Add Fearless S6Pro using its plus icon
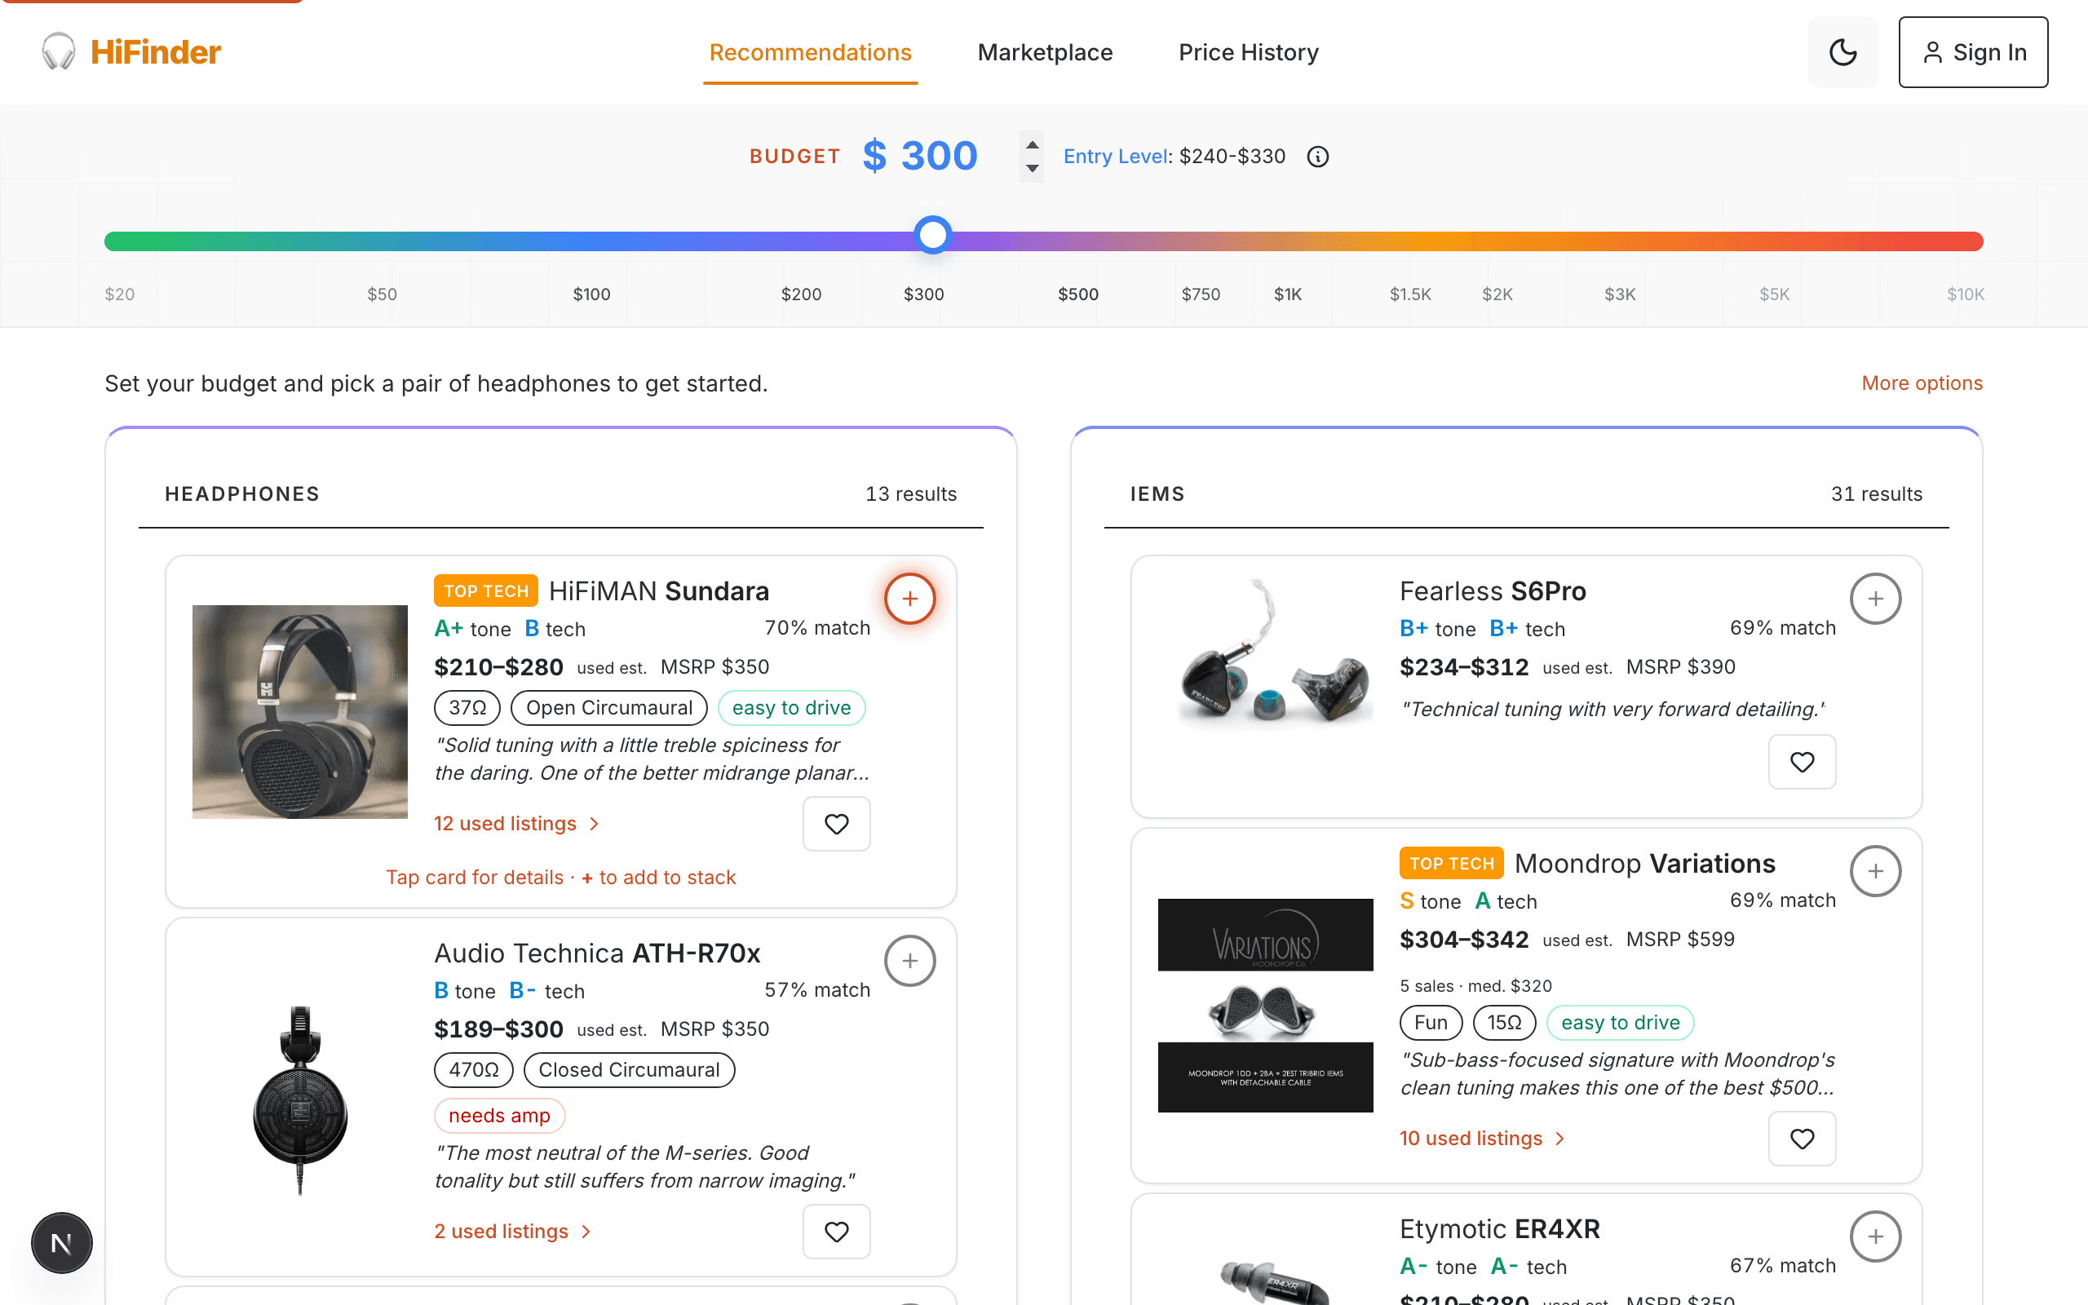This screenshot has height=1305, width=2088. (1877, 598)
